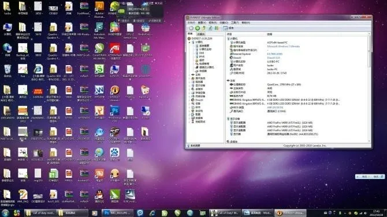Open the 收藏(O) menu in EVEREST
This screenshot has height=217, width=387.
[224, 22]
